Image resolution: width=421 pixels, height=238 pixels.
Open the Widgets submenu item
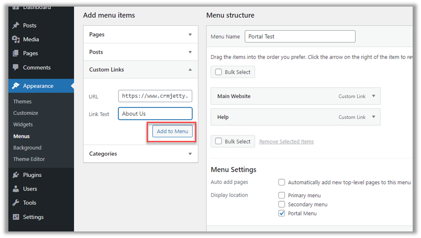coord(23,124)
